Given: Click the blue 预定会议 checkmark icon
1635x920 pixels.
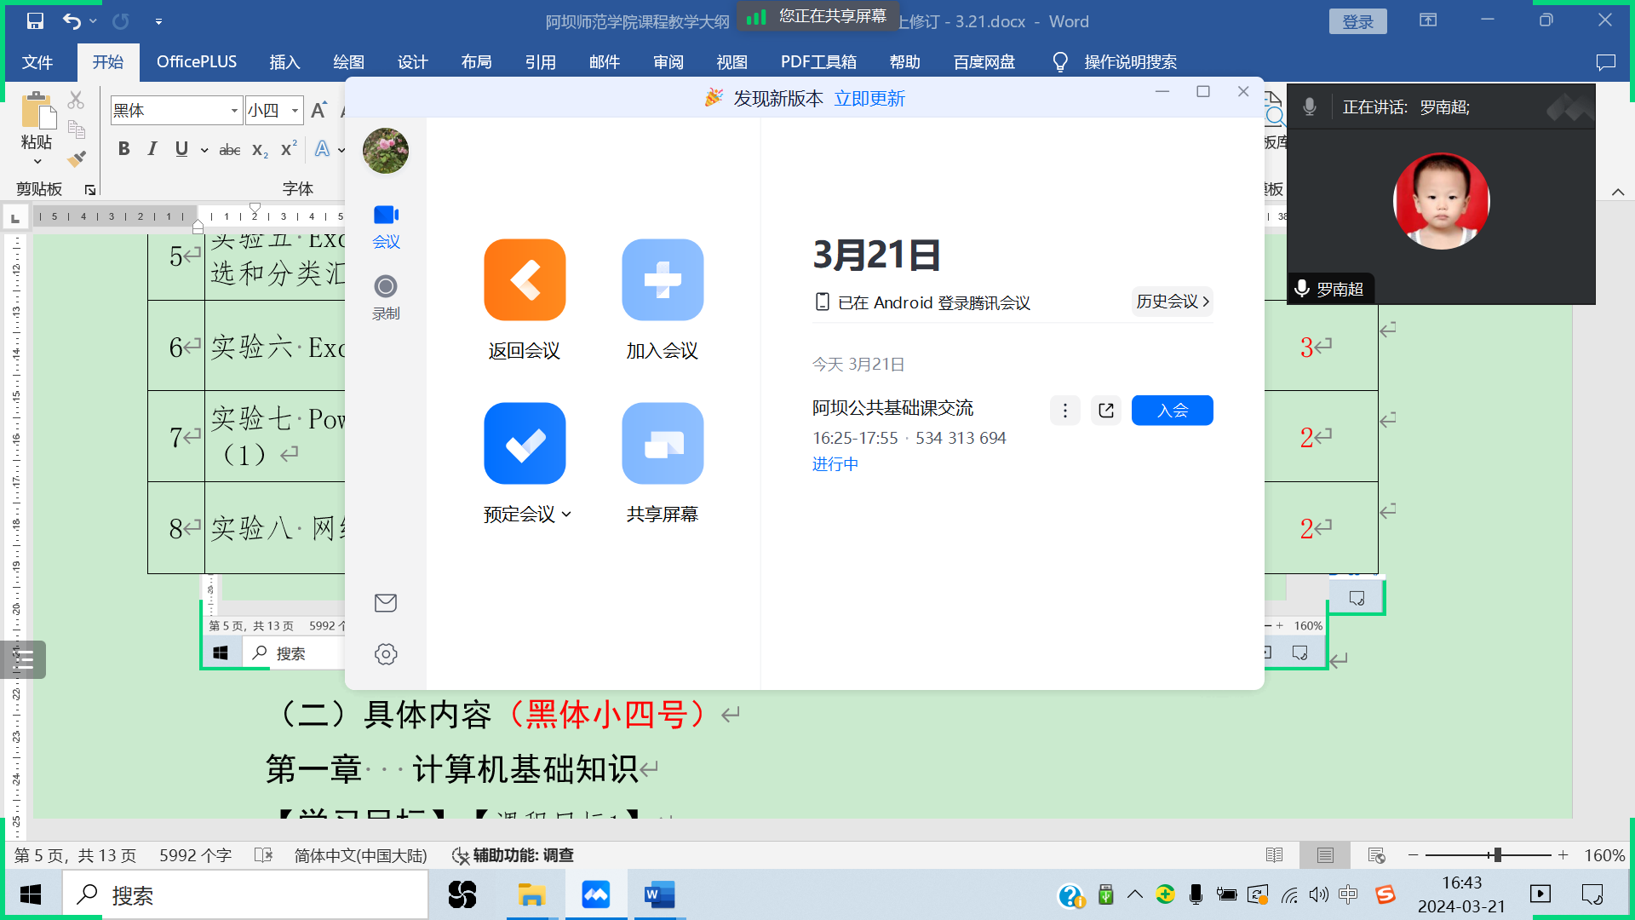Looking at the screenshot, I should 525,443.
